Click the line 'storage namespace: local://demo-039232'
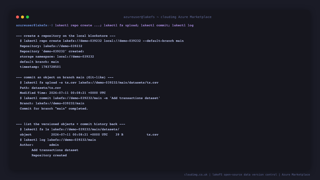Screen dimensions: 320x180 click(x=57, y=56)
